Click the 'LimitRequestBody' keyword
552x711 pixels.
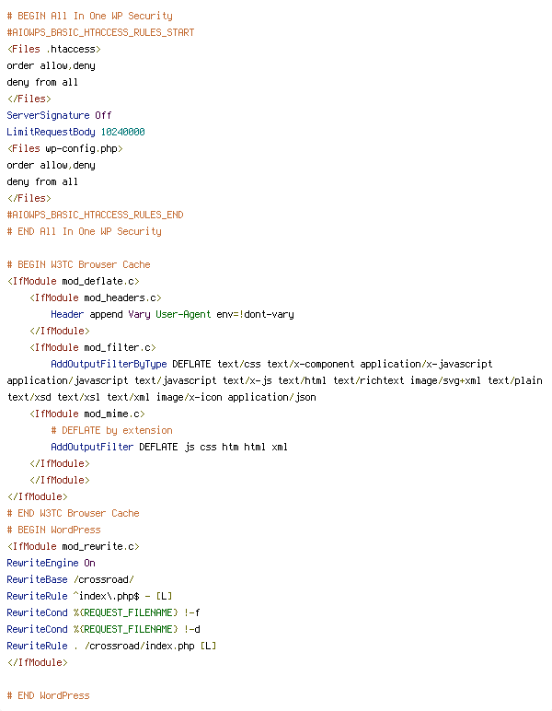pyautogui.click(x=52, y=132)
